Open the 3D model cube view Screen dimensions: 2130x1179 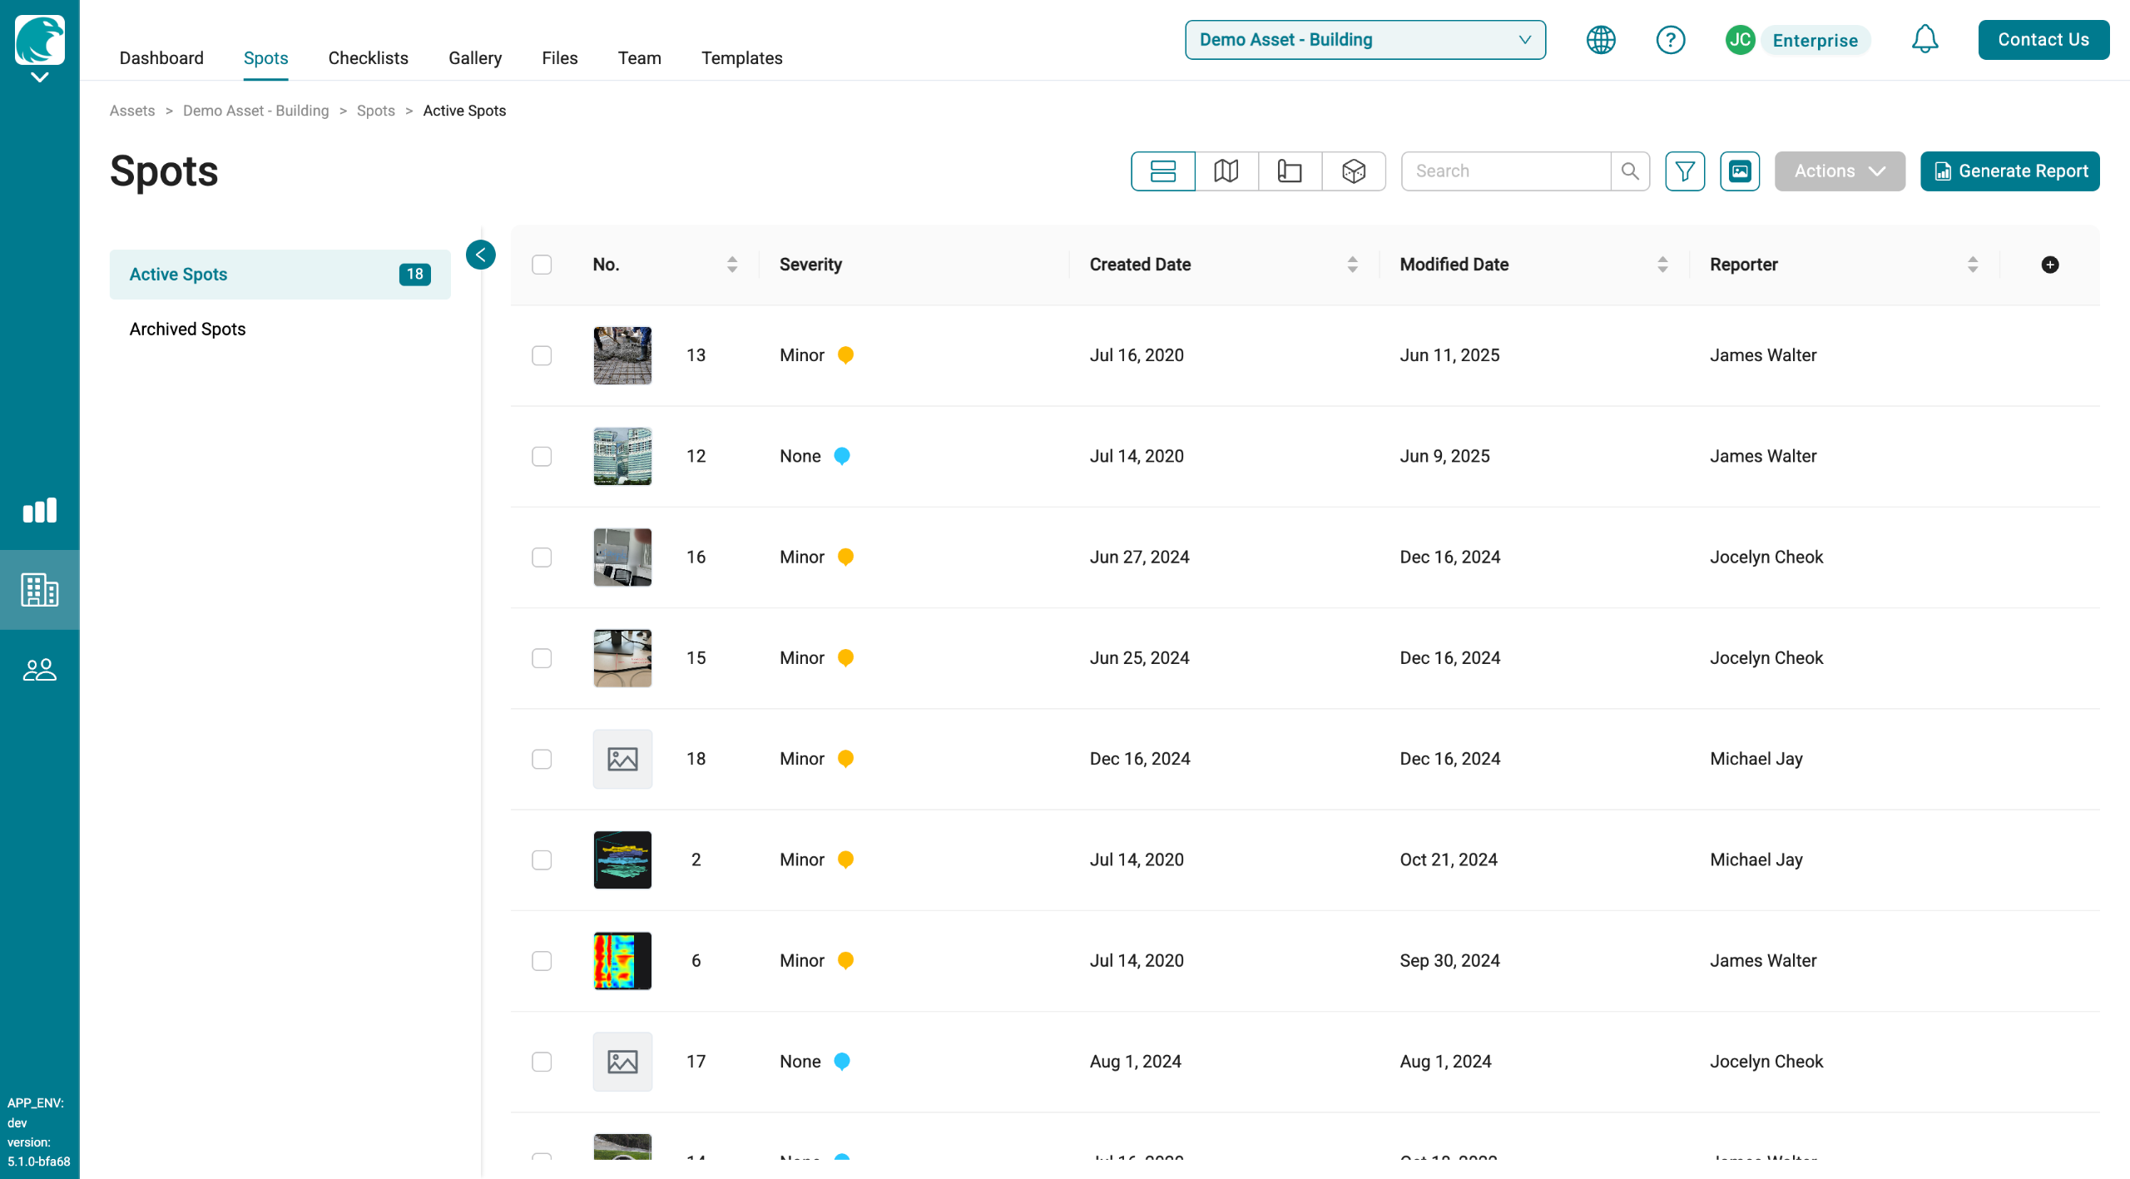click(x=1354, y=171)
